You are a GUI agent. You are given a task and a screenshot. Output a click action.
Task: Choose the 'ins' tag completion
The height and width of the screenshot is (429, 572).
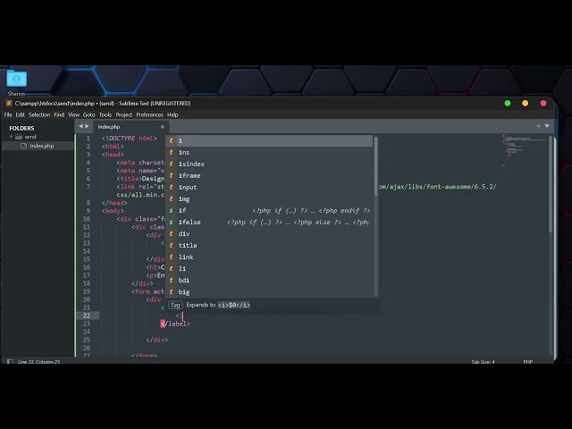[269, 153]
